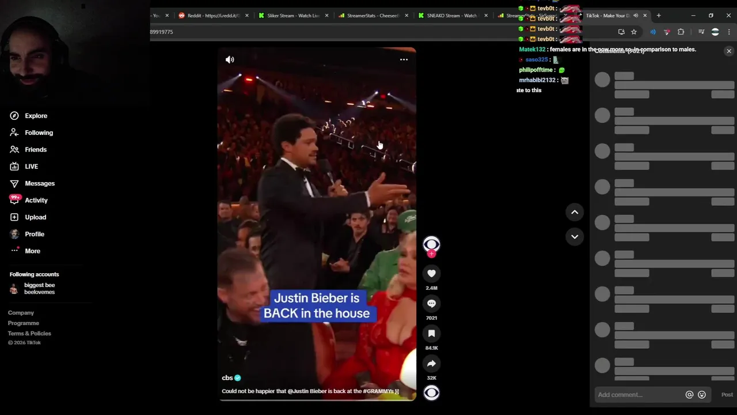Click the Add comment input field
737x415 pixels.
click(639, 395)
